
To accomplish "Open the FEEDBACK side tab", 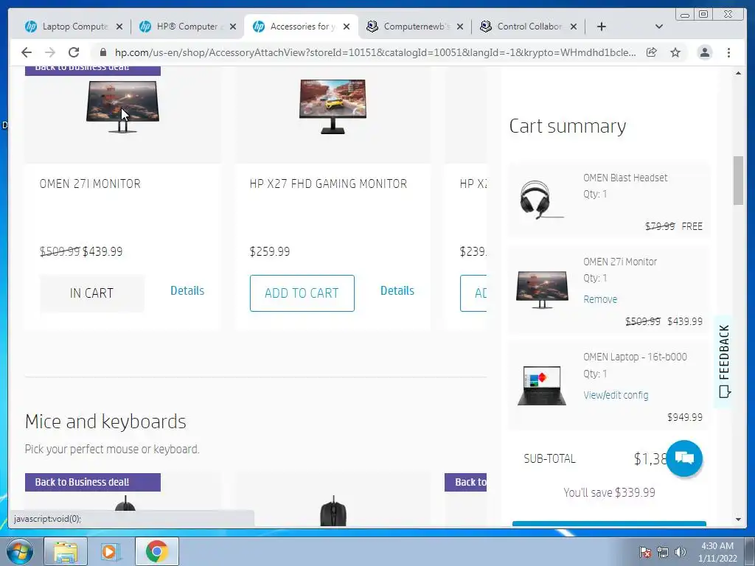I will 724,361.
